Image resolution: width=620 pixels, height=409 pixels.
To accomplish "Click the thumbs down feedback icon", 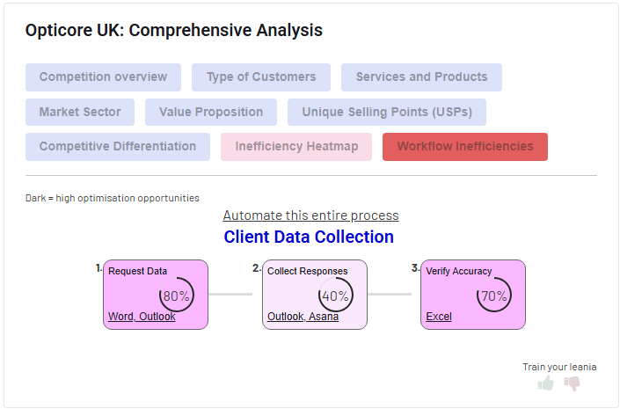I will point(573,383).
